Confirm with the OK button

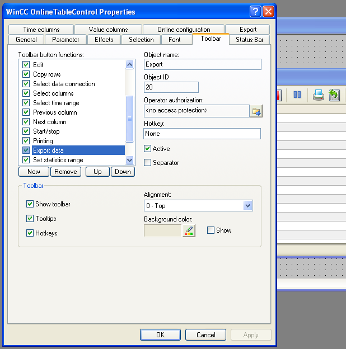tap(161, 335)
